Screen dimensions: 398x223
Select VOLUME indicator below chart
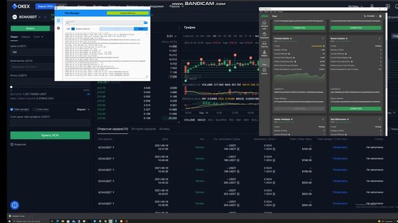[189, 120]
